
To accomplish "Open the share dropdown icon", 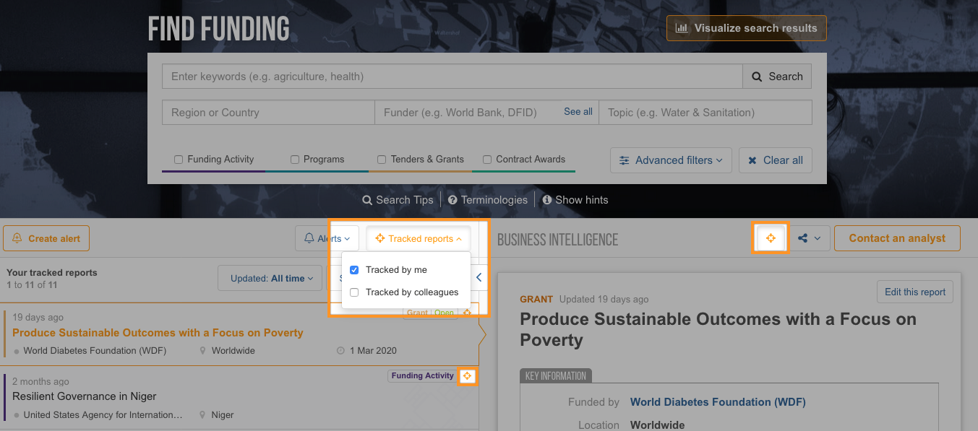I will point(810,238).
